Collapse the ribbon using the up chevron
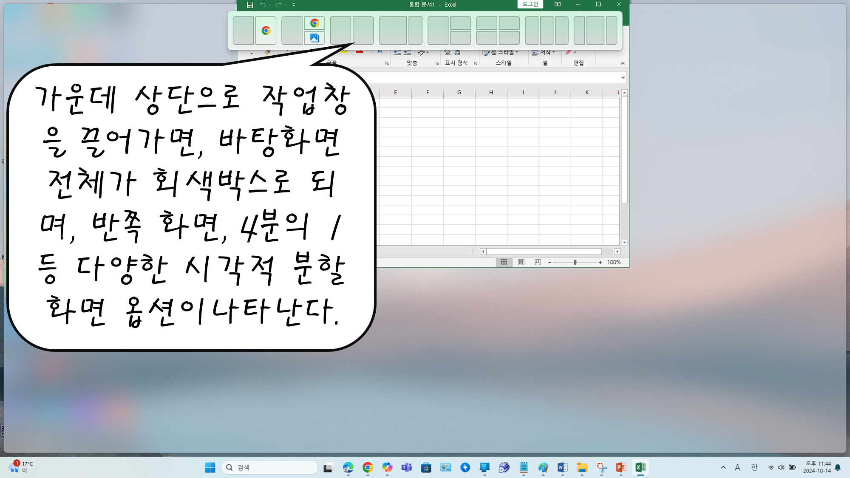This screenshot has width=850, height=478. [x=622, y=63]
